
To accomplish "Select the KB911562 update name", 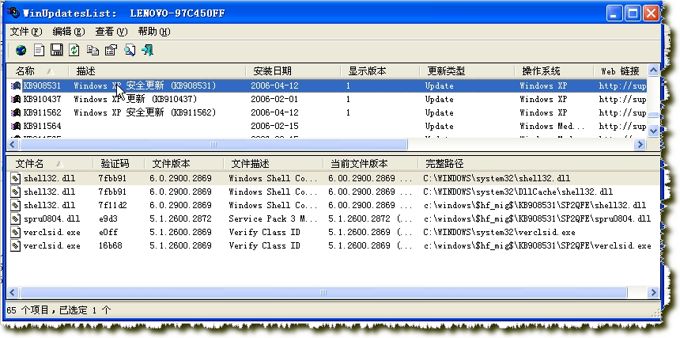I will [x=42, y=113].
